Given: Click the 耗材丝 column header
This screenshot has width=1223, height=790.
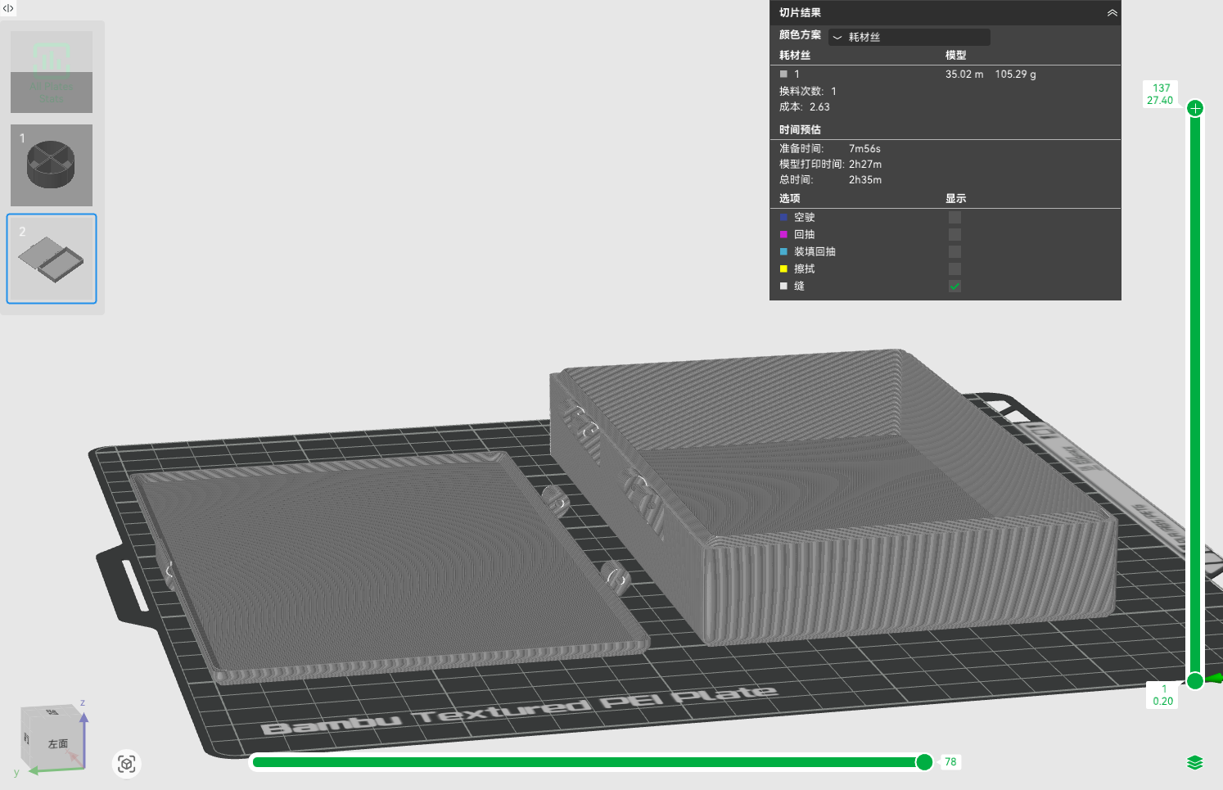Looking at the screenshot, I should [x=795, y=56].
